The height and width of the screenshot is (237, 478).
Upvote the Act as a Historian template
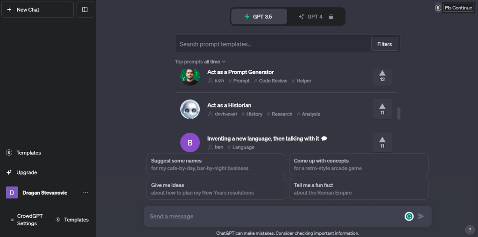coord(382,109)
